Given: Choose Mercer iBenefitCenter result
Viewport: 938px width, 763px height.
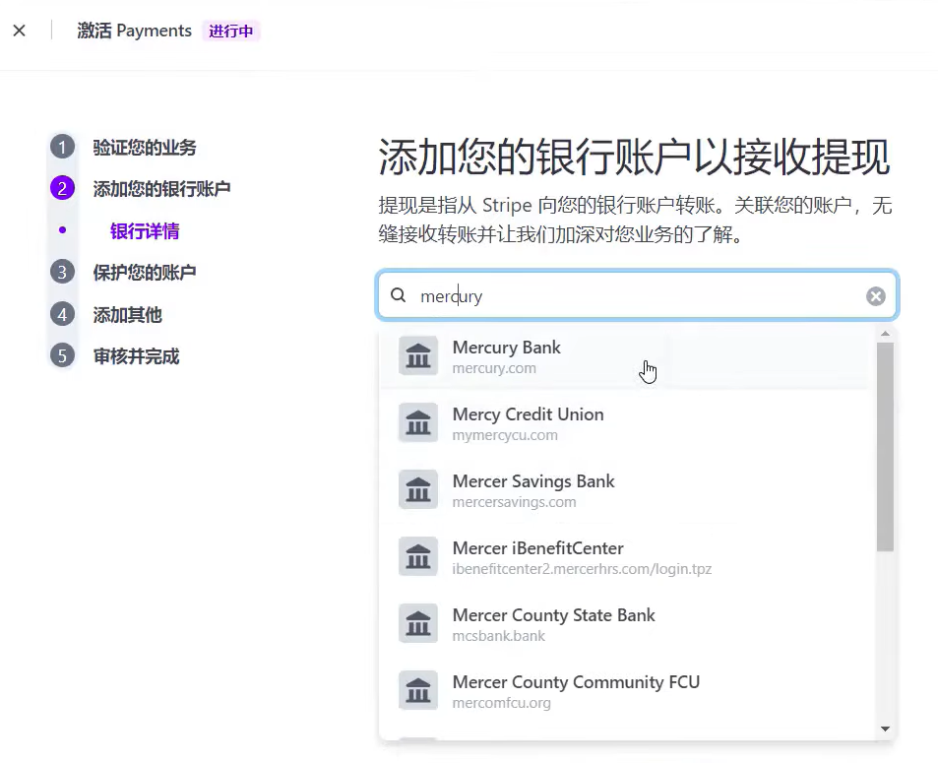Looking at the screenshot, I should coord(626,558).
